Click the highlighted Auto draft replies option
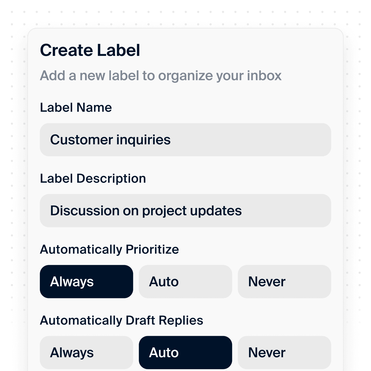371x371 pixels. pyautogui.click(x=185, y=352)
